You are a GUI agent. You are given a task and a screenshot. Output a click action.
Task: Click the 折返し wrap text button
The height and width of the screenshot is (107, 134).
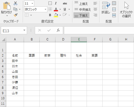click(x=106, y=8)
